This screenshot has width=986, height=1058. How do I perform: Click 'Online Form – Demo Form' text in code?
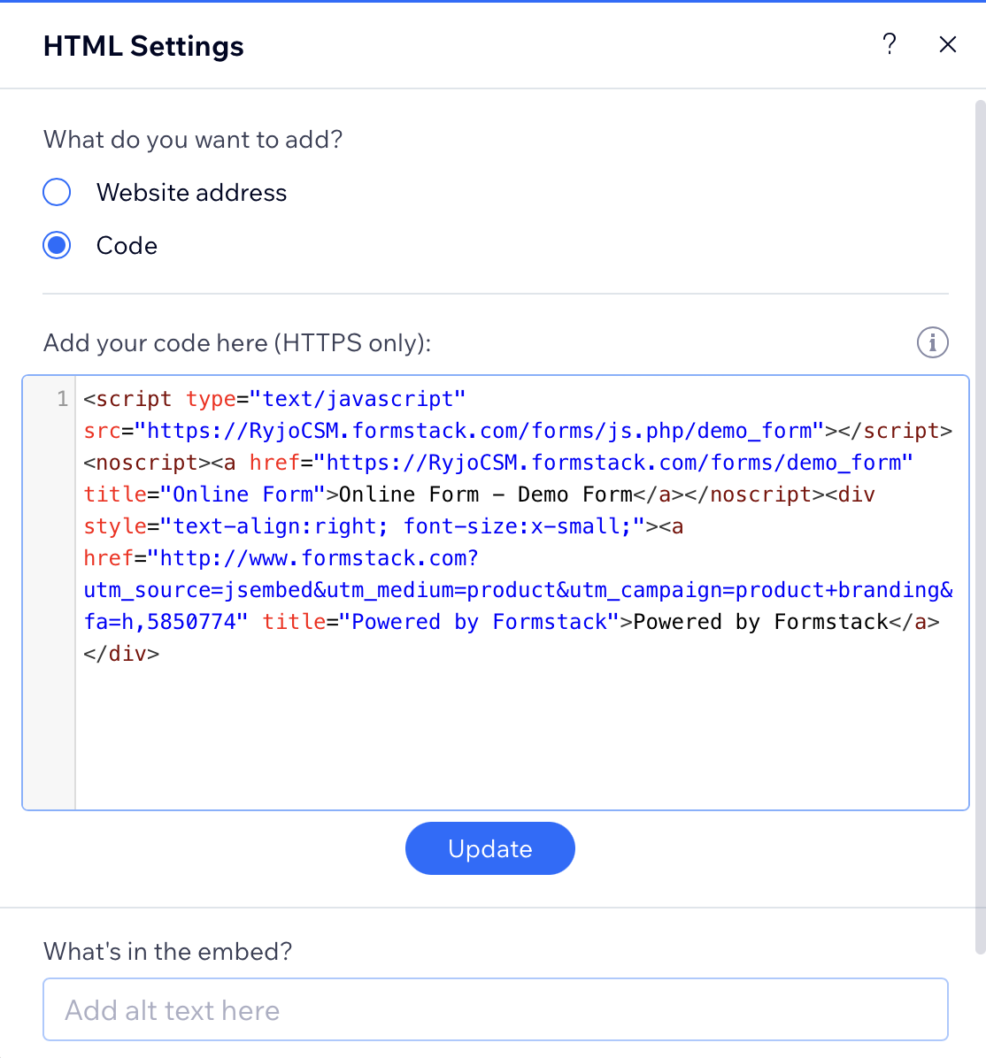coord(485,494)
